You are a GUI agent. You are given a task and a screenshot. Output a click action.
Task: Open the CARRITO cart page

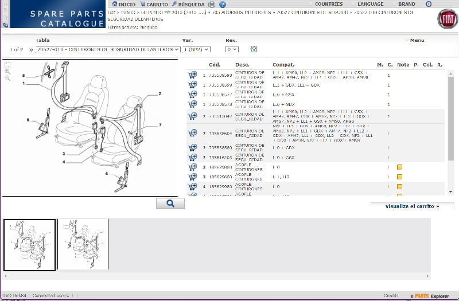point(154,4)
